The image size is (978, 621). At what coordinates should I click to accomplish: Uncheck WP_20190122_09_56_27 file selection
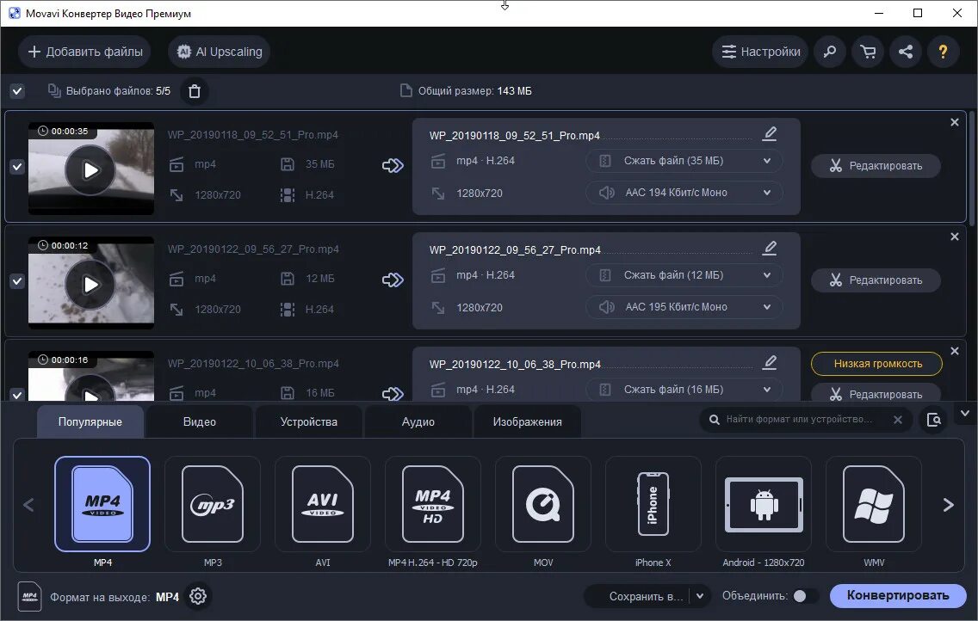[17, 282]
